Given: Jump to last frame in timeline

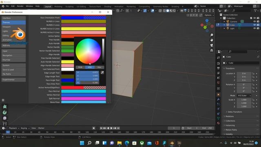Looking at the screenshot, I should point(118,128).
